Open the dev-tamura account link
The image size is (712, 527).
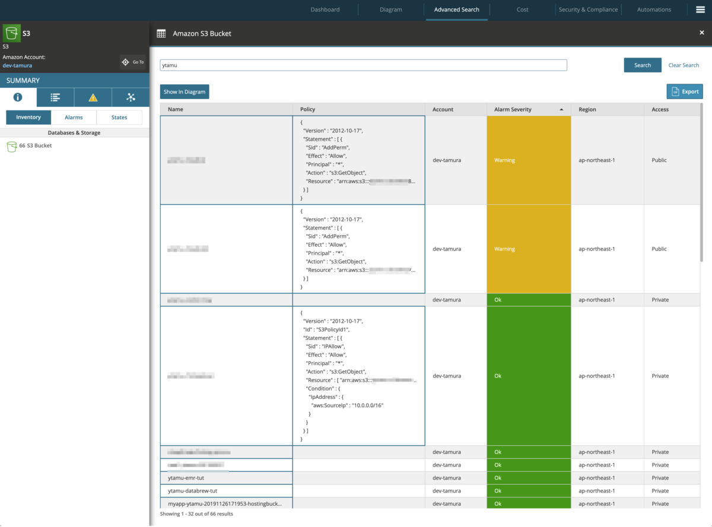[x=17, y=65]
